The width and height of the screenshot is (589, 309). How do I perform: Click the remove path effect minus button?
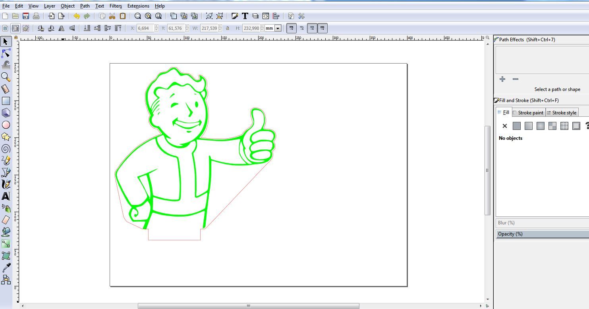click(x=516, y=79)
